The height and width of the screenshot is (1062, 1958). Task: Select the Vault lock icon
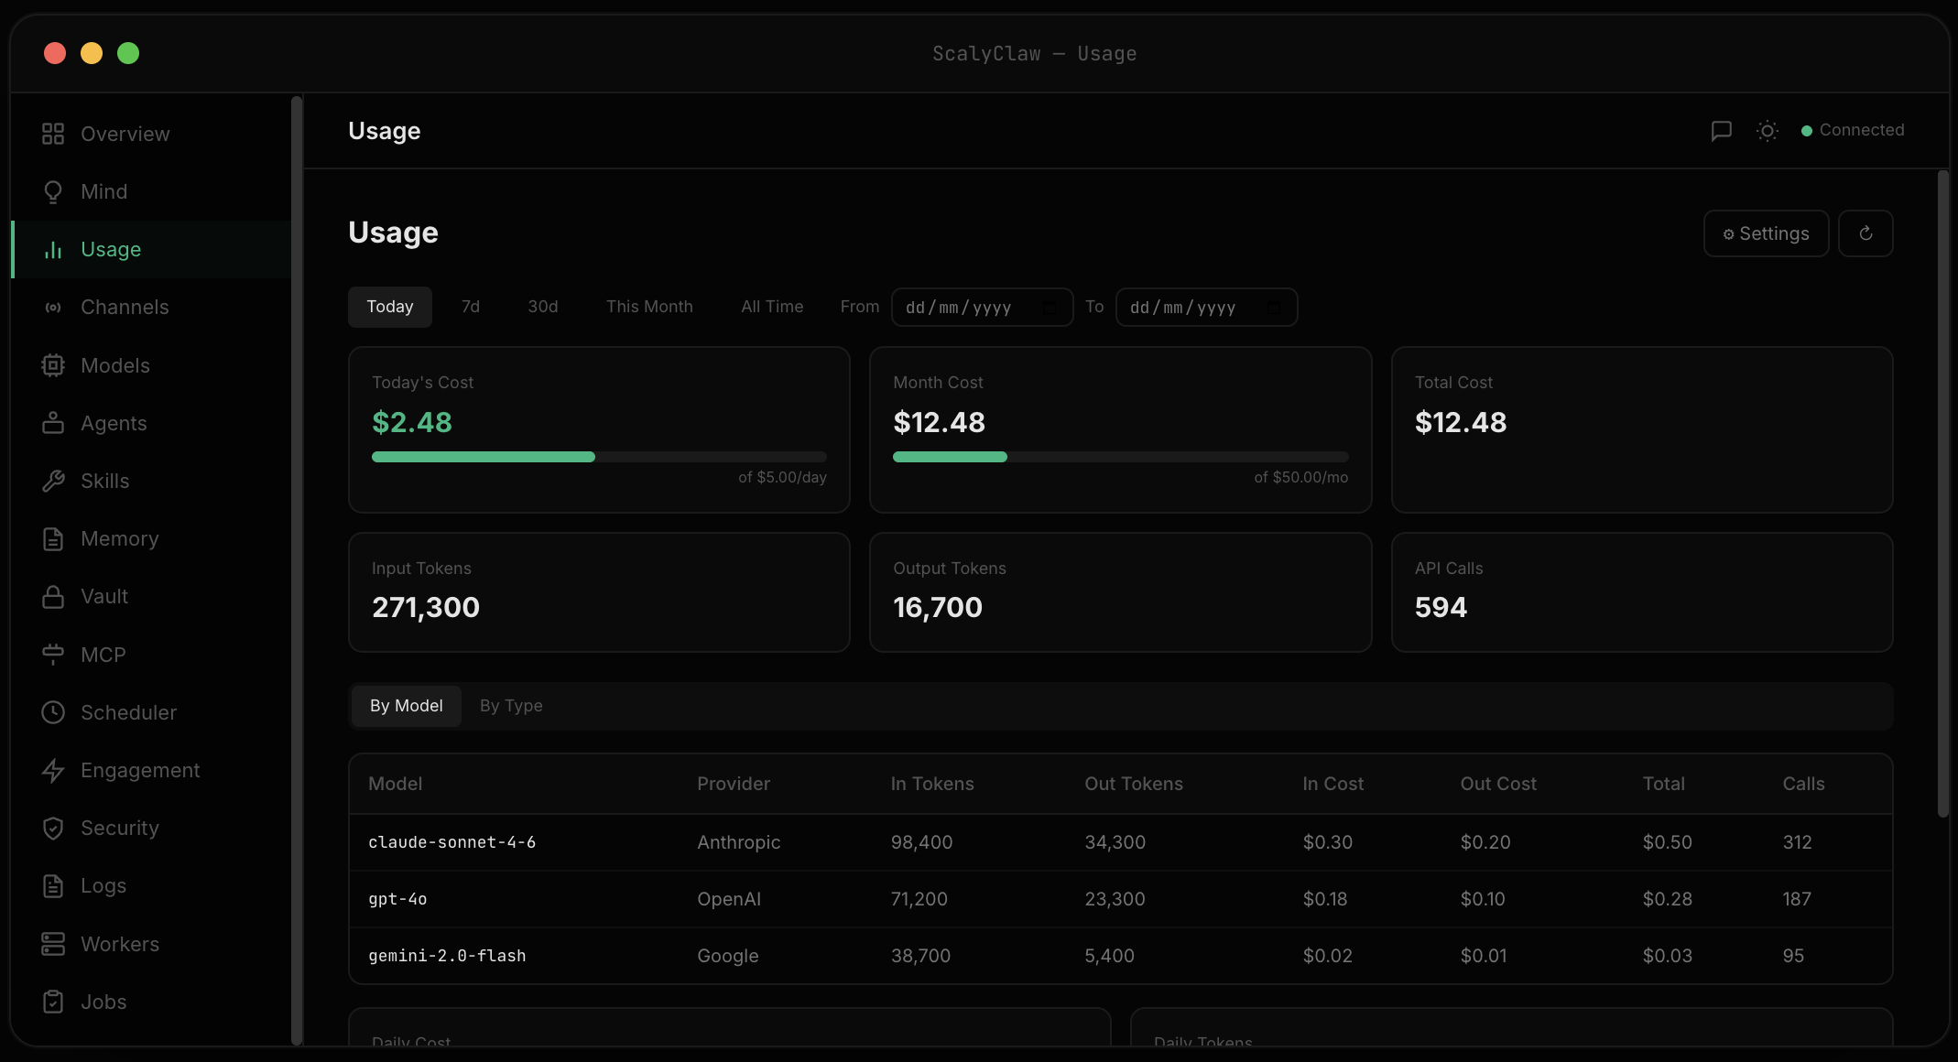53,596
